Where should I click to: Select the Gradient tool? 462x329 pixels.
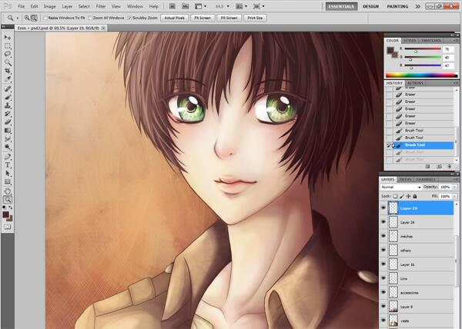[x=8, y=130]
